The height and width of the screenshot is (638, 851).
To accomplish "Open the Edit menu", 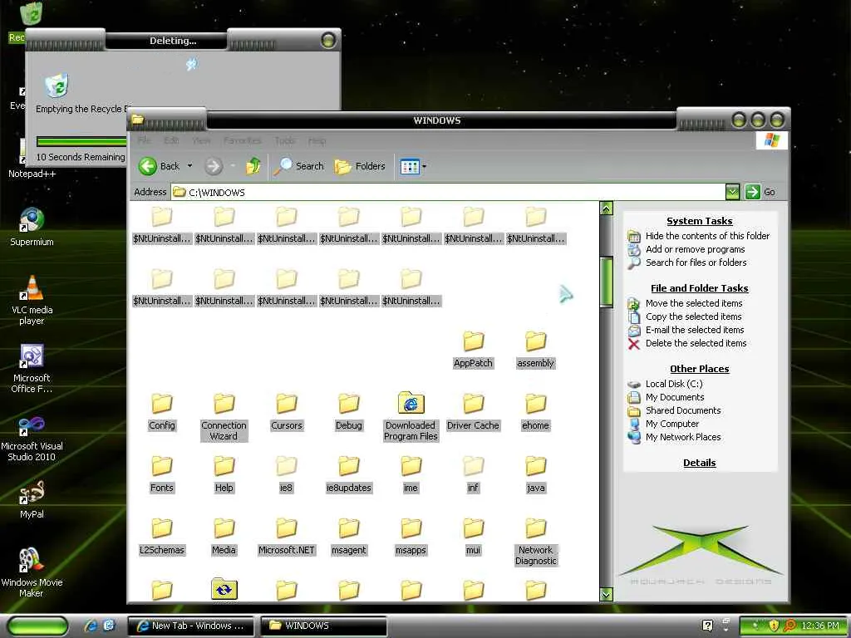I will pos(171,140).
